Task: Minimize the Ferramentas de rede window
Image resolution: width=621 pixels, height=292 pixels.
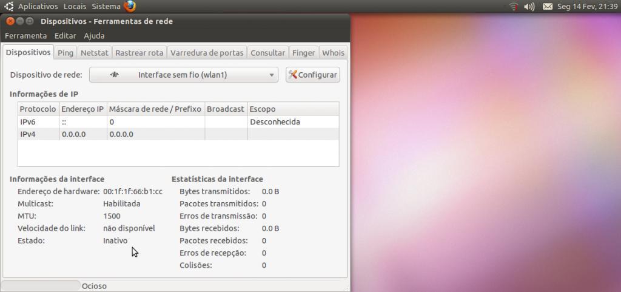Action: tap(20, 21)
